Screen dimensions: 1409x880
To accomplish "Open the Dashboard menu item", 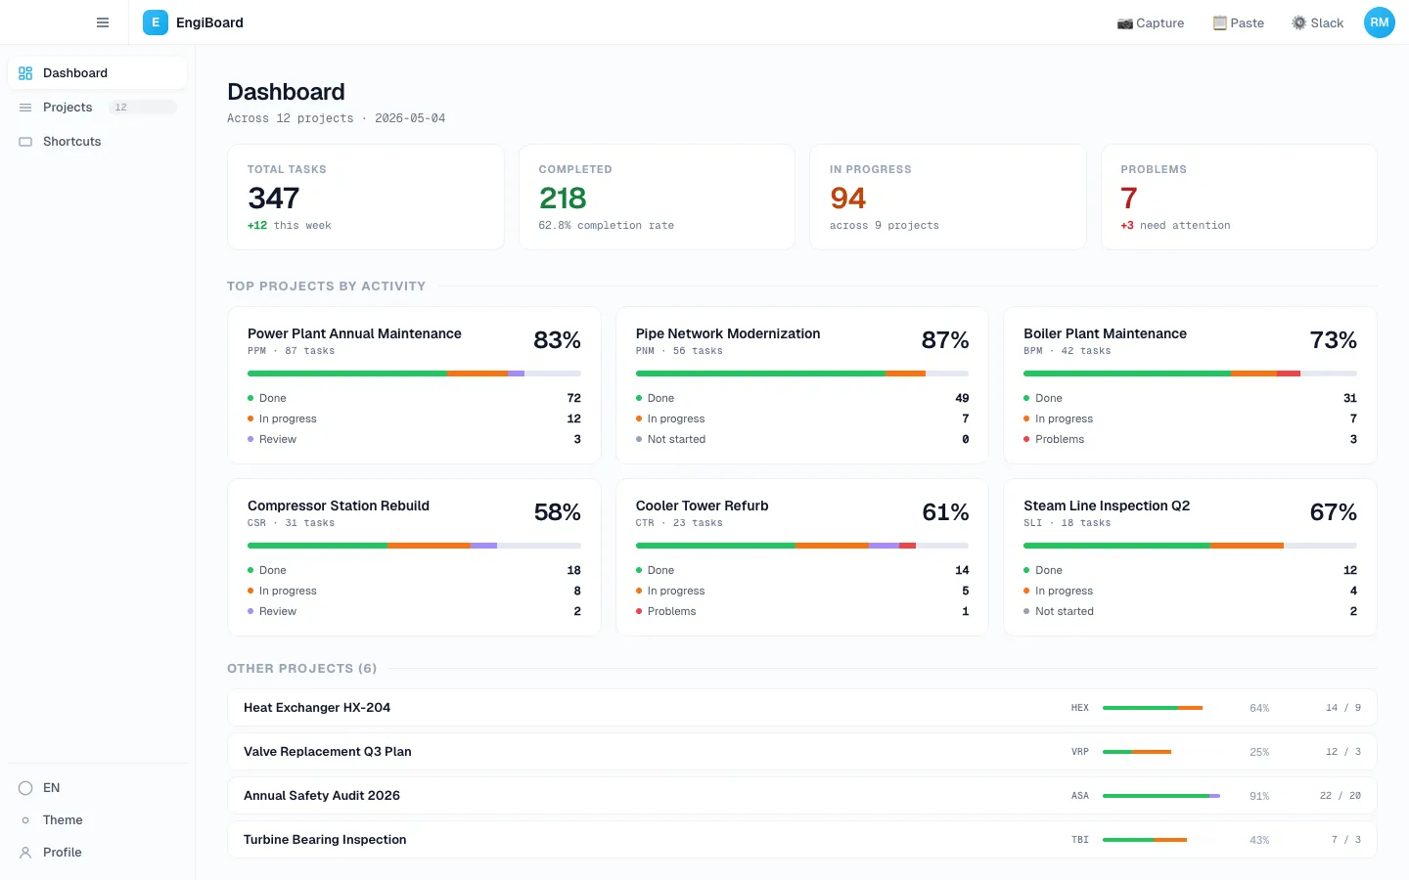I will [97, 73].
